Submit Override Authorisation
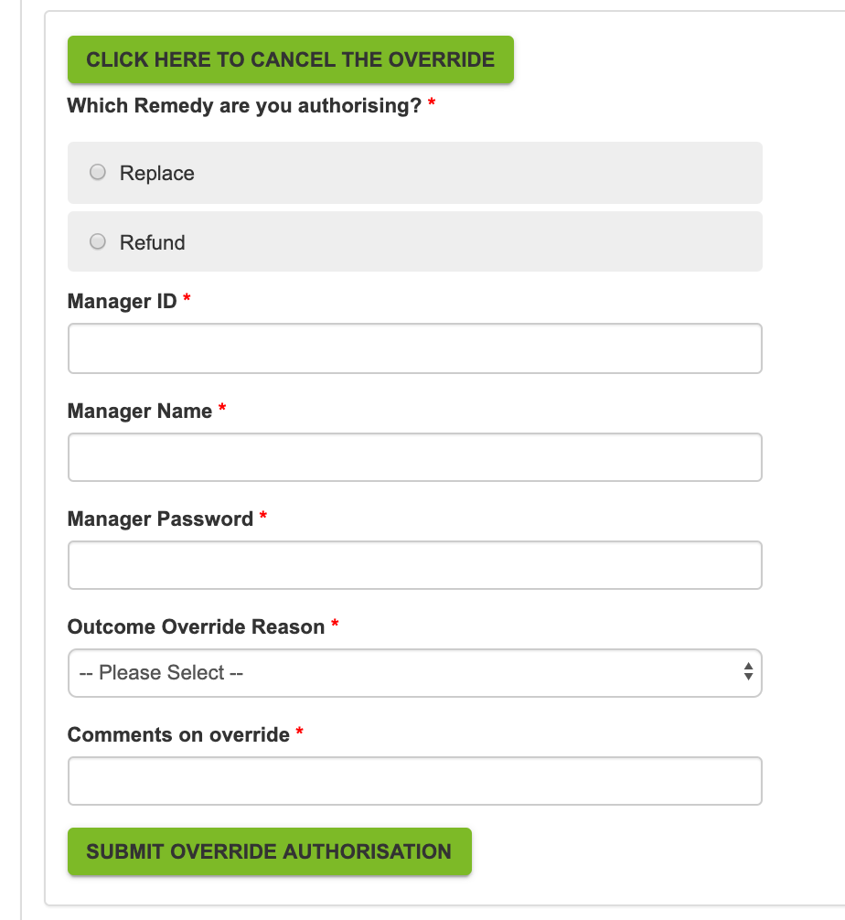 pos(270,851)
